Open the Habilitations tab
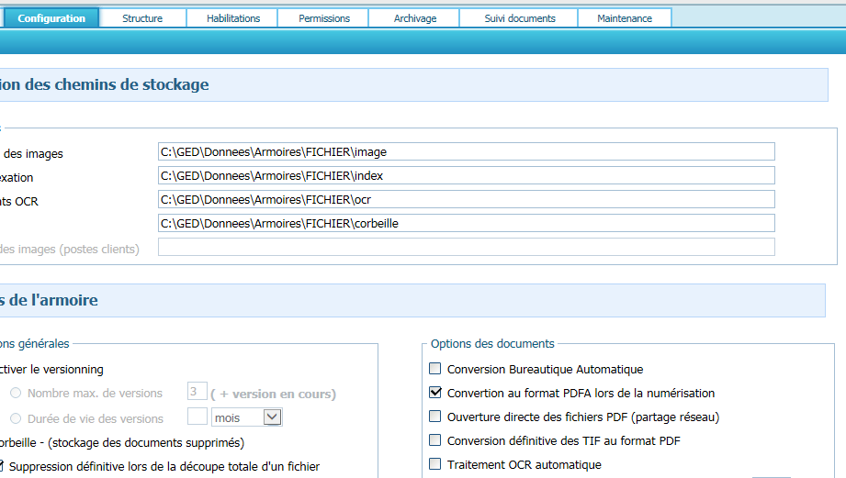846x478 pixels. (x=232, y=18)
